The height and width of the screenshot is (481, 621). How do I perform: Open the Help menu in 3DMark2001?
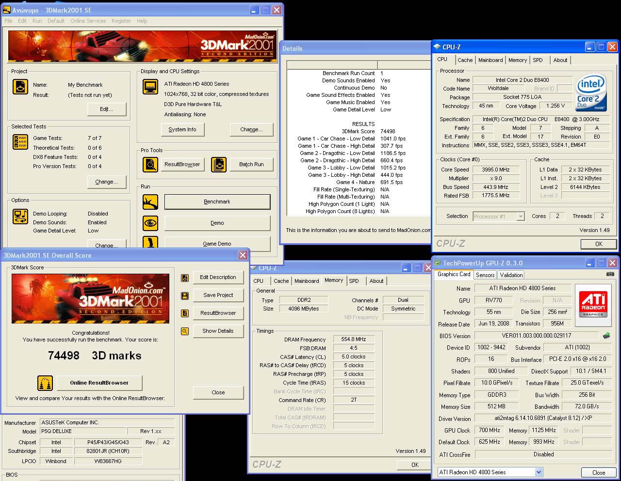point(142,21)
